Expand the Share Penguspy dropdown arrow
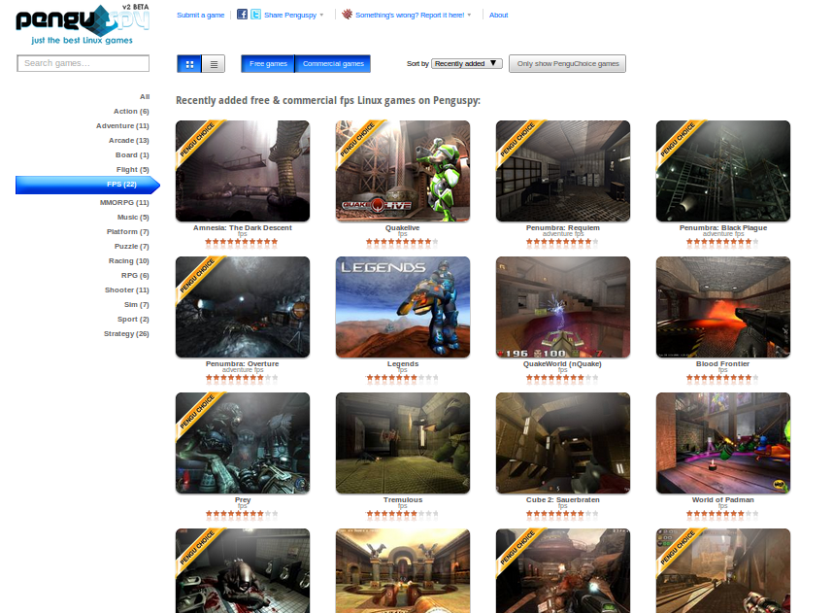833x613 pixels. coord(321,16)
